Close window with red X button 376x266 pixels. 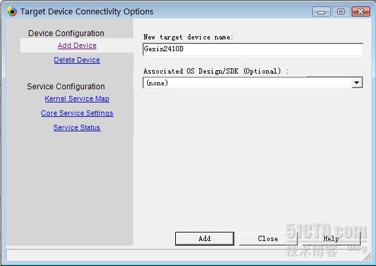[361, 12]
